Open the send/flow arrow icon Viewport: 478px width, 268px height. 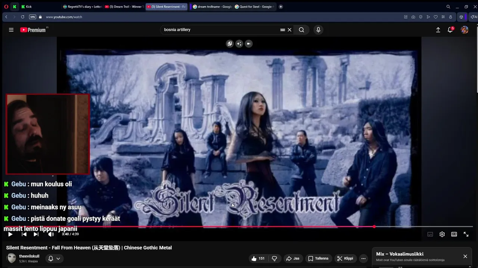pos(428,17)
